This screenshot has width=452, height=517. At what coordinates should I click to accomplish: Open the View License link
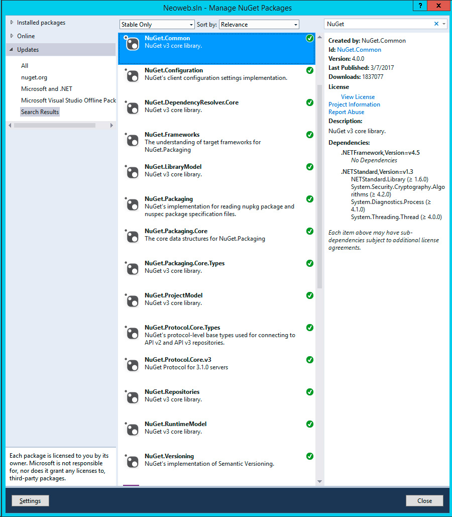[358, 97]
